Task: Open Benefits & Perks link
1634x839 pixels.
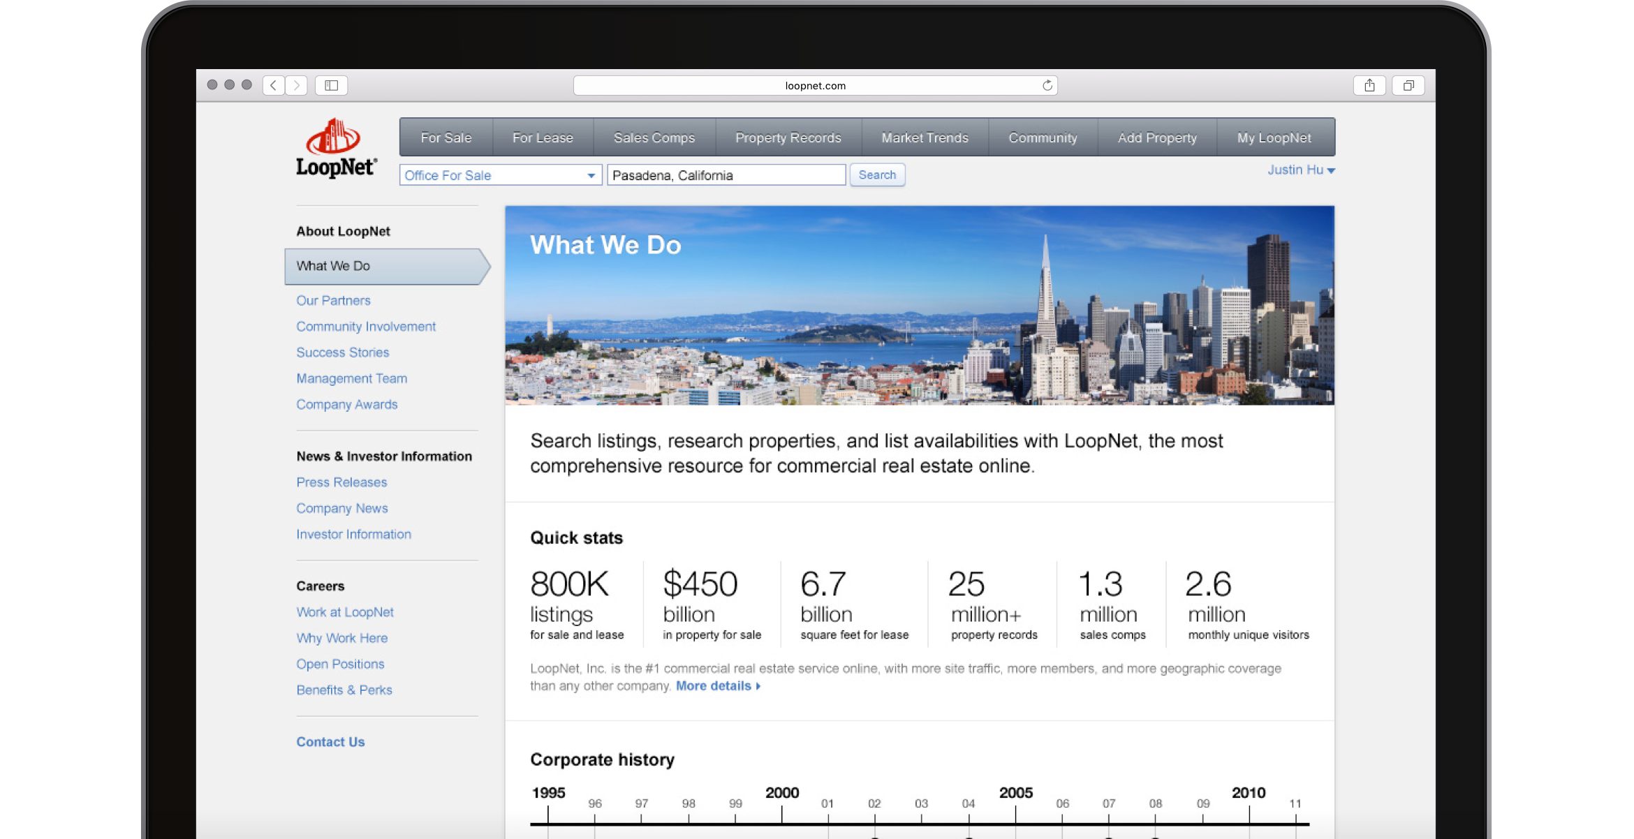Action: coord(344,690)
